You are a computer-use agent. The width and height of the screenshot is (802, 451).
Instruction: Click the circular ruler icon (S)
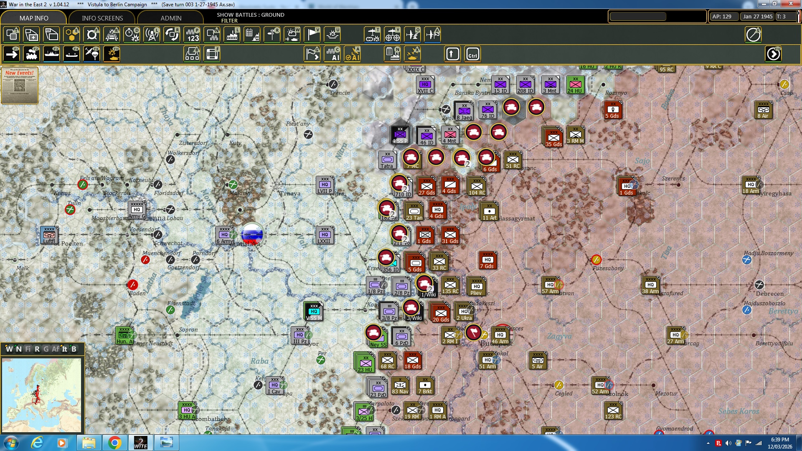[x=754, y=35]
